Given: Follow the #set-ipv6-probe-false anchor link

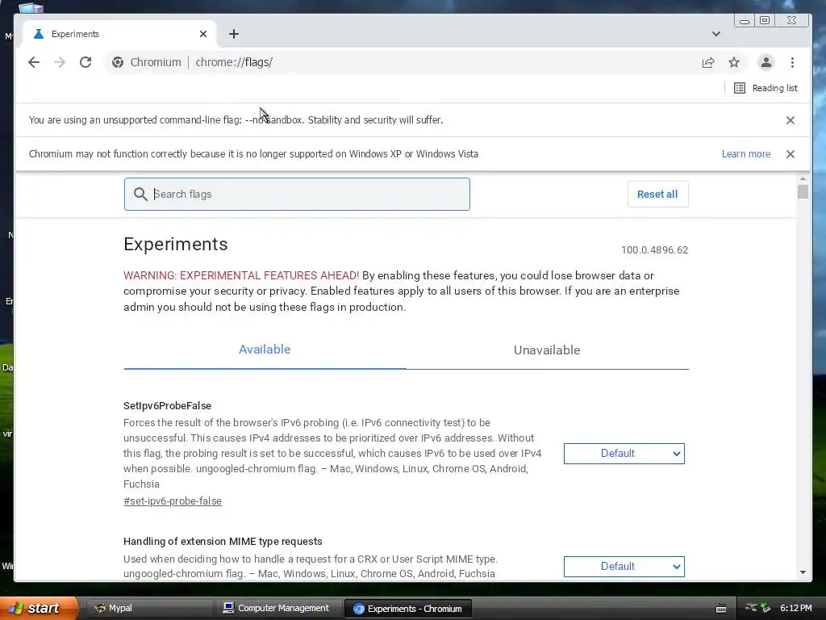Looking at the screenshot, I should point(173,501).
